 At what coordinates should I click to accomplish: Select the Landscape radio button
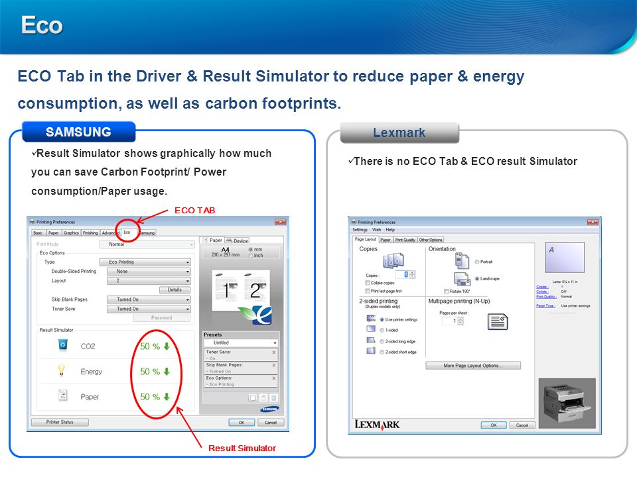[x=477, y=279]
